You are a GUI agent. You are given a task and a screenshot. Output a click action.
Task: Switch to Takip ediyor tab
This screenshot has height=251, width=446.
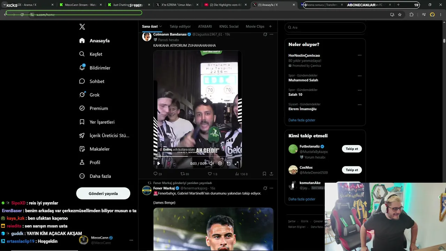point(180,26)
